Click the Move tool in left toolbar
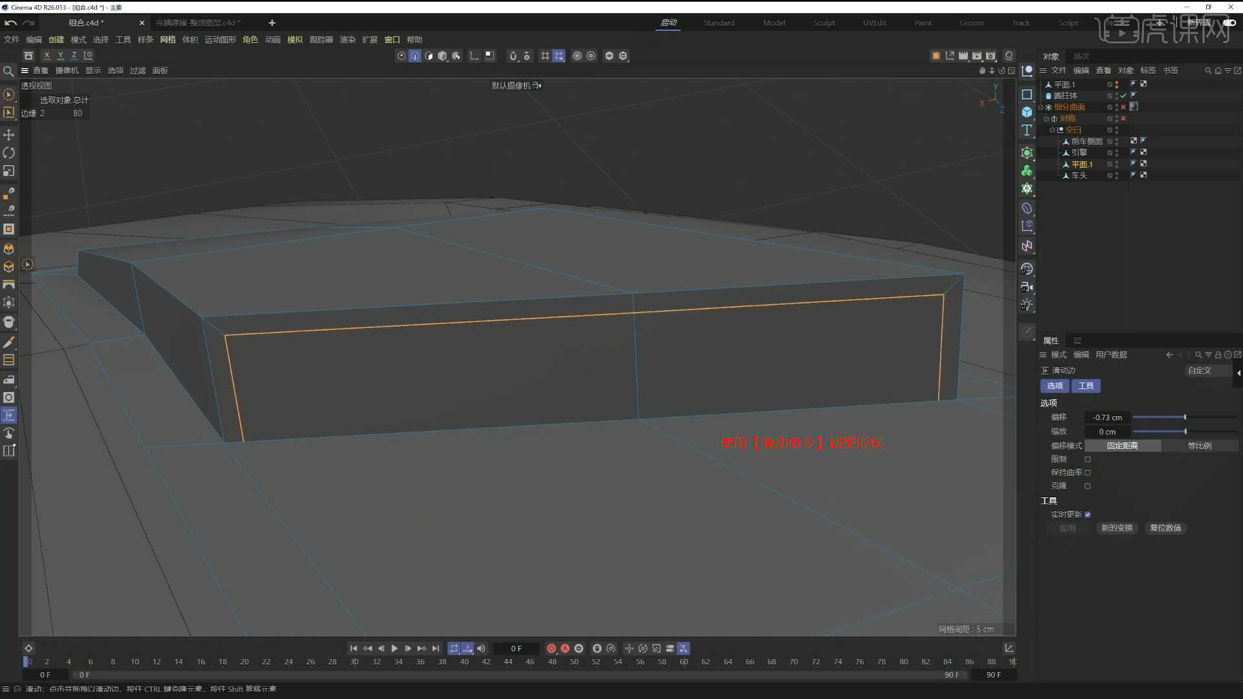Viewport: 1243px width, 699px height. tap(9, 135)
